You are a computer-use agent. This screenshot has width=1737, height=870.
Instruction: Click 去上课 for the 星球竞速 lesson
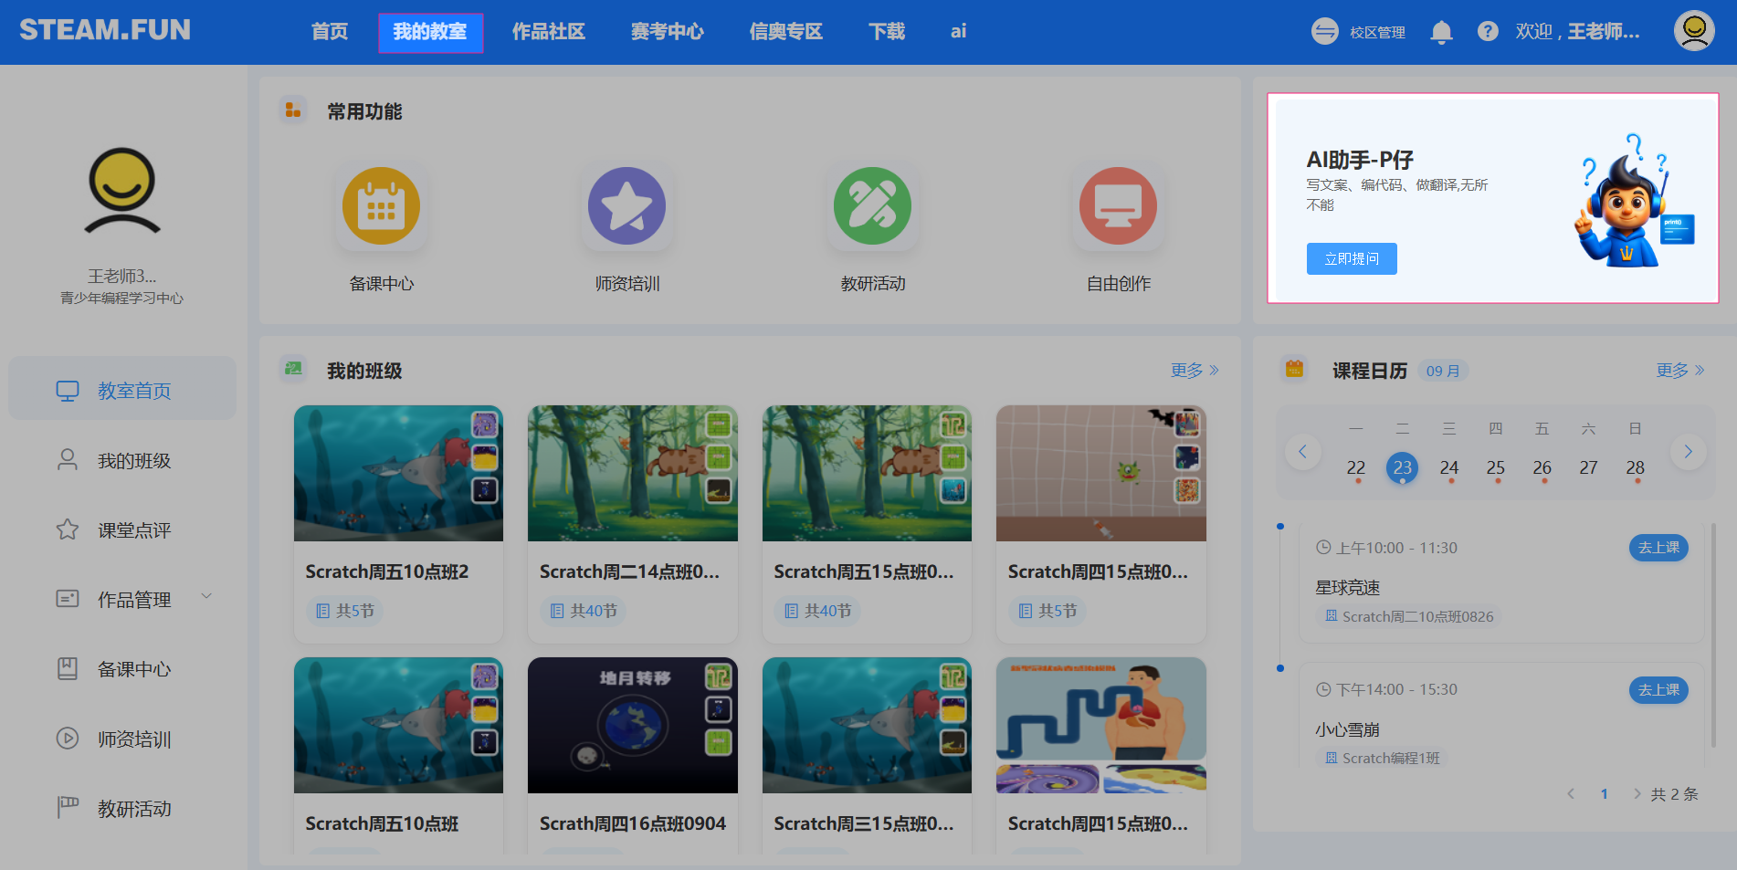pyautogui.click(x=1658, y=548)
